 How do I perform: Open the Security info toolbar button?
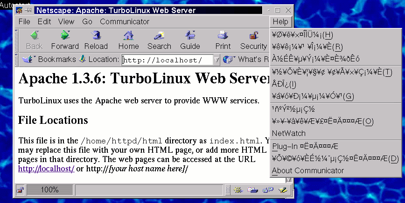tap(253, 40)
